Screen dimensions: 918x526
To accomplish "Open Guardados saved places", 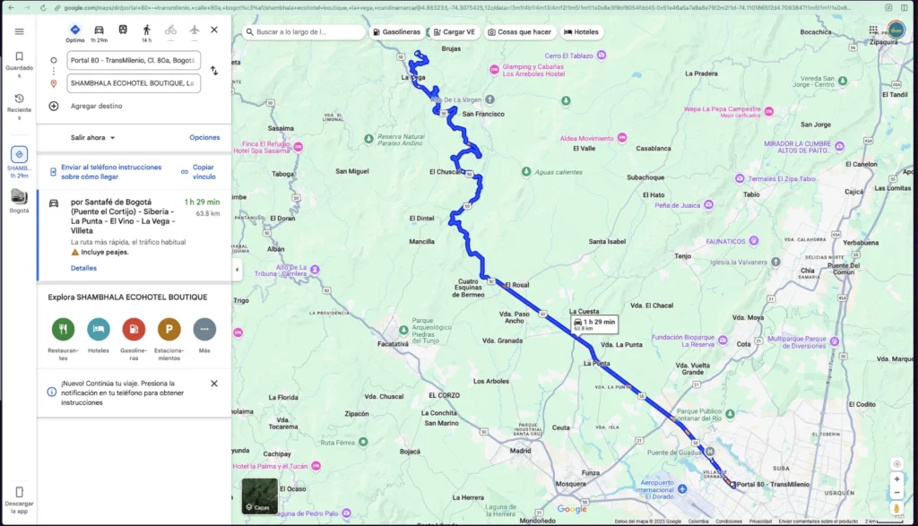I will tap(20, 65).
